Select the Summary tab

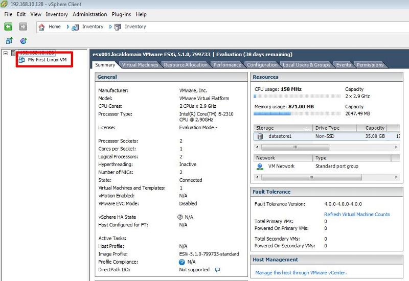click(105, 65)
